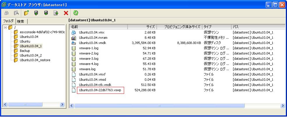
Task: Collapse the root folder tree node
Action: pyautogui.click(x=5, y=27)
